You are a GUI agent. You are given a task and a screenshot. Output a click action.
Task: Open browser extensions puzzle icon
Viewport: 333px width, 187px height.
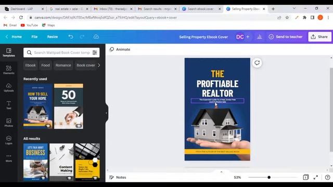click(x=304, y=18)
